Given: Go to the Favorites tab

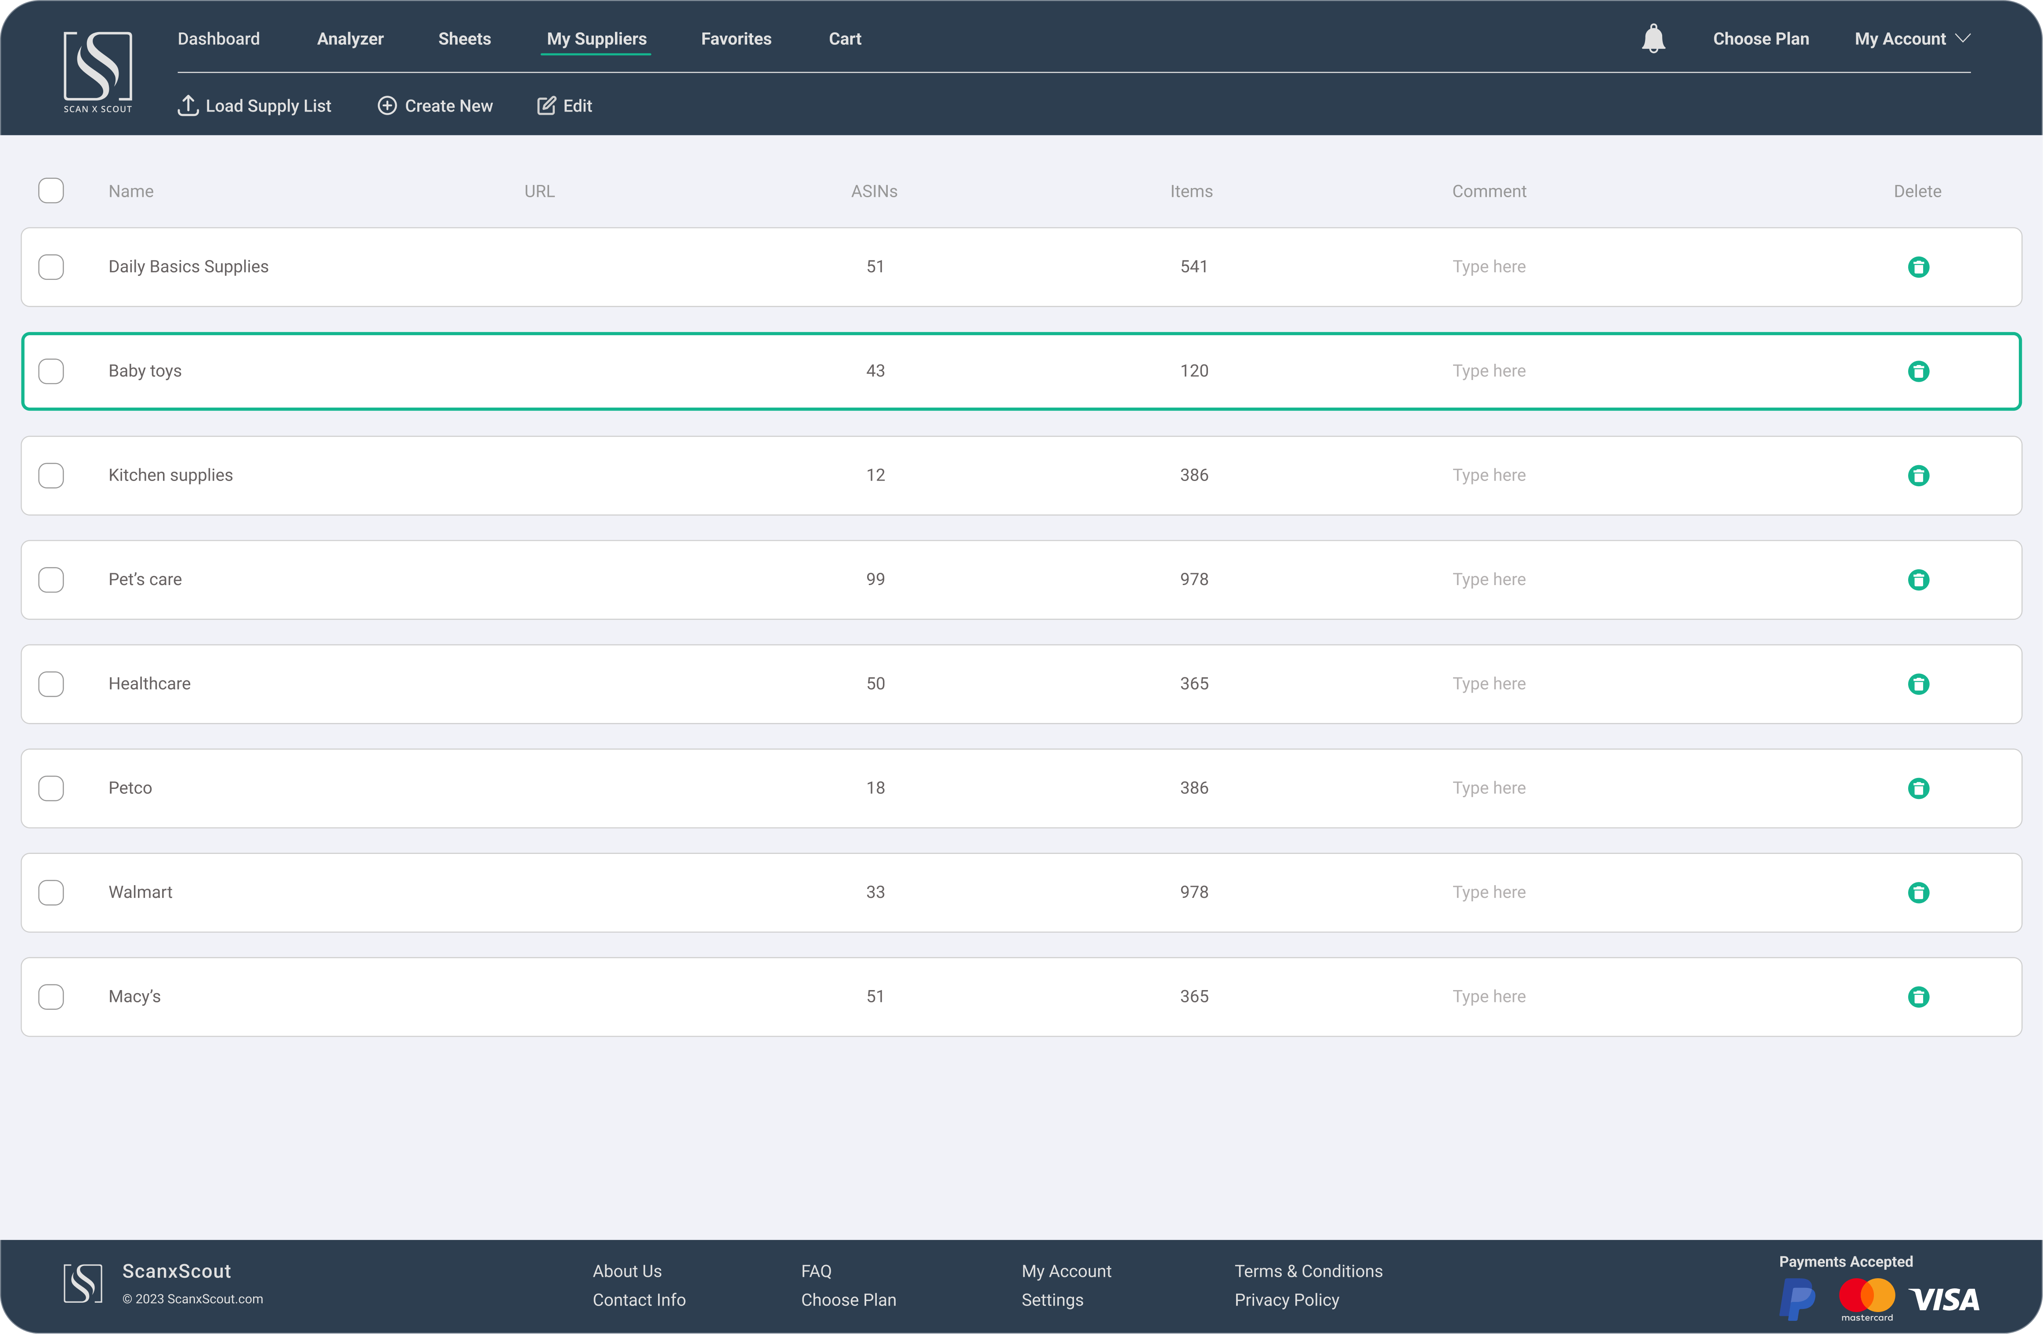Looking at the screenshot, I should pyautogui.click(x=736, y=39).
